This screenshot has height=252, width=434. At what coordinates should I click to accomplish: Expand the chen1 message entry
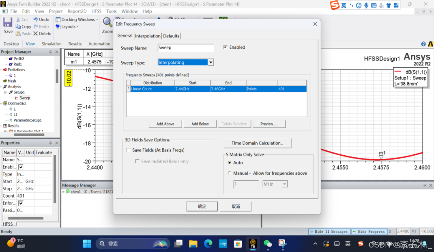pyautogui.click(x=63, y=191)
